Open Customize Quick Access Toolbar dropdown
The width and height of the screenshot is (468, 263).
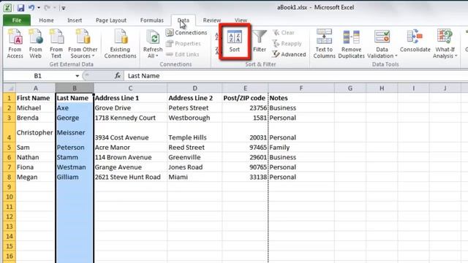pos(64,8)
